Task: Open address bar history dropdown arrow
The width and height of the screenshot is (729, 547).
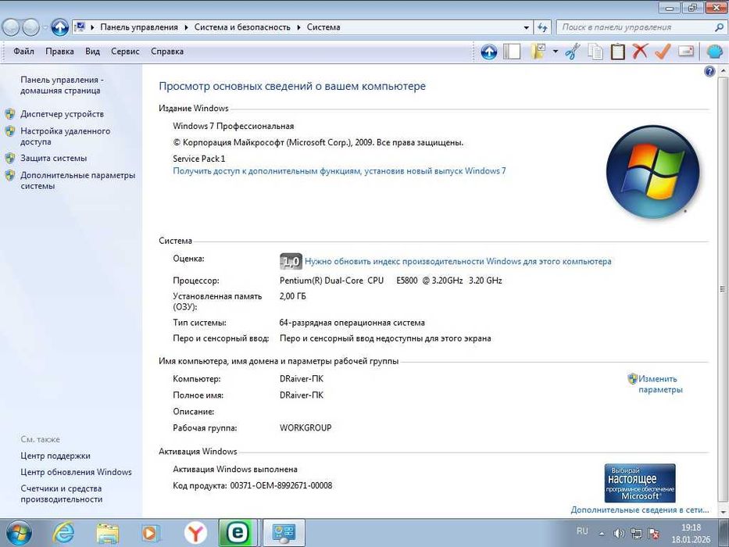Action: (527, 27)
